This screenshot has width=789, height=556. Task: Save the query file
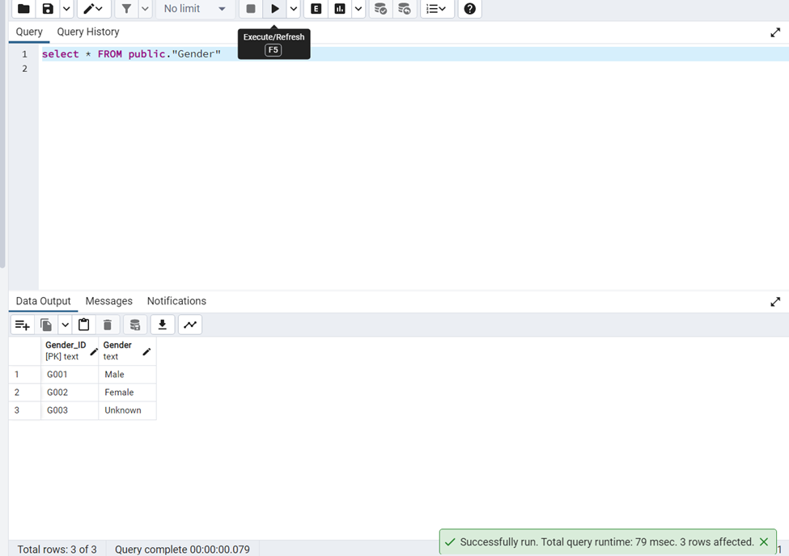click(48, 9)
